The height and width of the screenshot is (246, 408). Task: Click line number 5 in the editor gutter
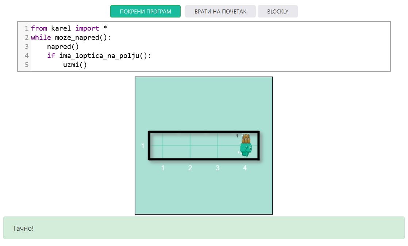(27, 65)
